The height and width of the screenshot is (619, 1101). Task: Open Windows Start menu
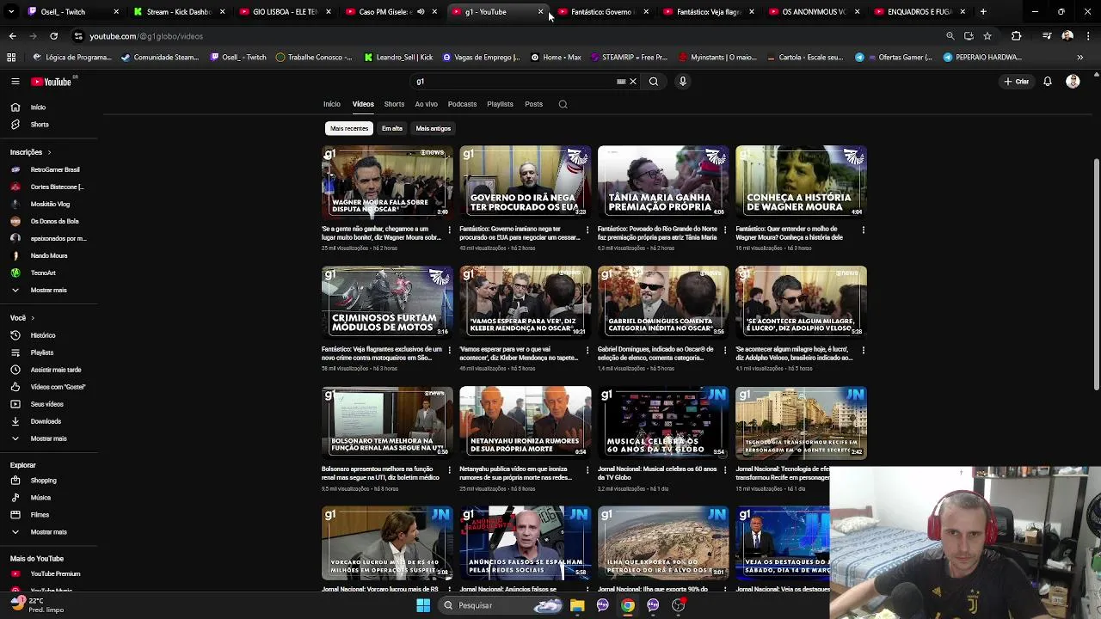coord(422,605)
